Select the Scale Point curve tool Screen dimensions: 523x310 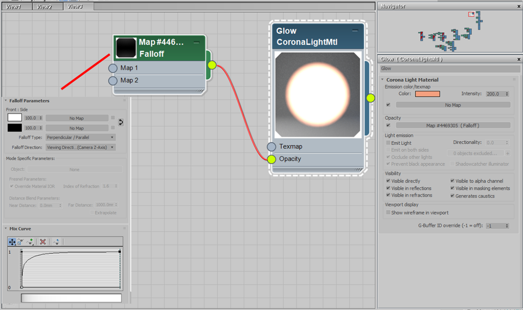[x=21, y=242]
